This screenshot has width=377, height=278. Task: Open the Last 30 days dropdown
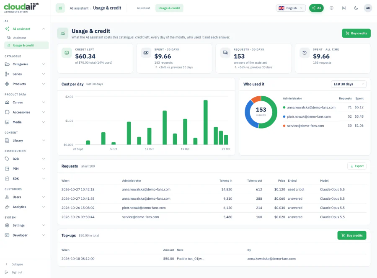click(x=349, y=84)
